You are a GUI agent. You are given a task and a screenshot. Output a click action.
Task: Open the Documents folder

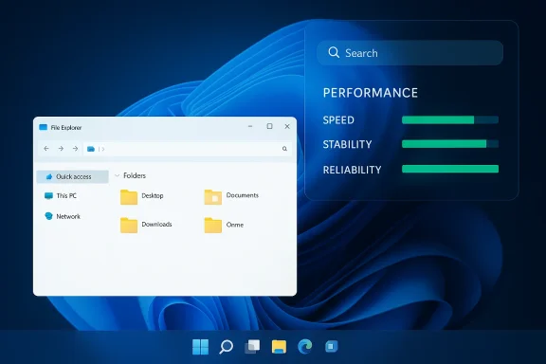tap(231, 197)
